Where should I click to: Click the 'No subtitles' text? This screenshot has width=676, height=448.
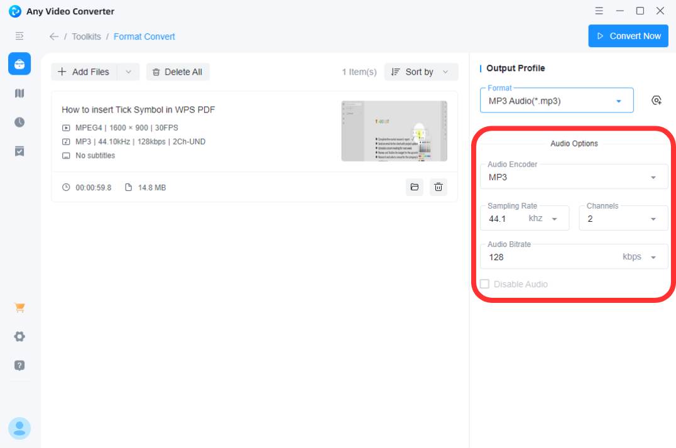click(x=95, y=156)
